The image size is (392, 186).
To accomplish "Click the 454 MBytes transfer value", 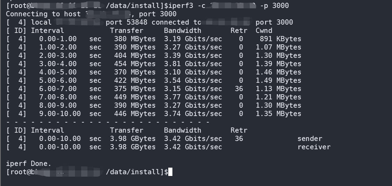I will 135,64.
